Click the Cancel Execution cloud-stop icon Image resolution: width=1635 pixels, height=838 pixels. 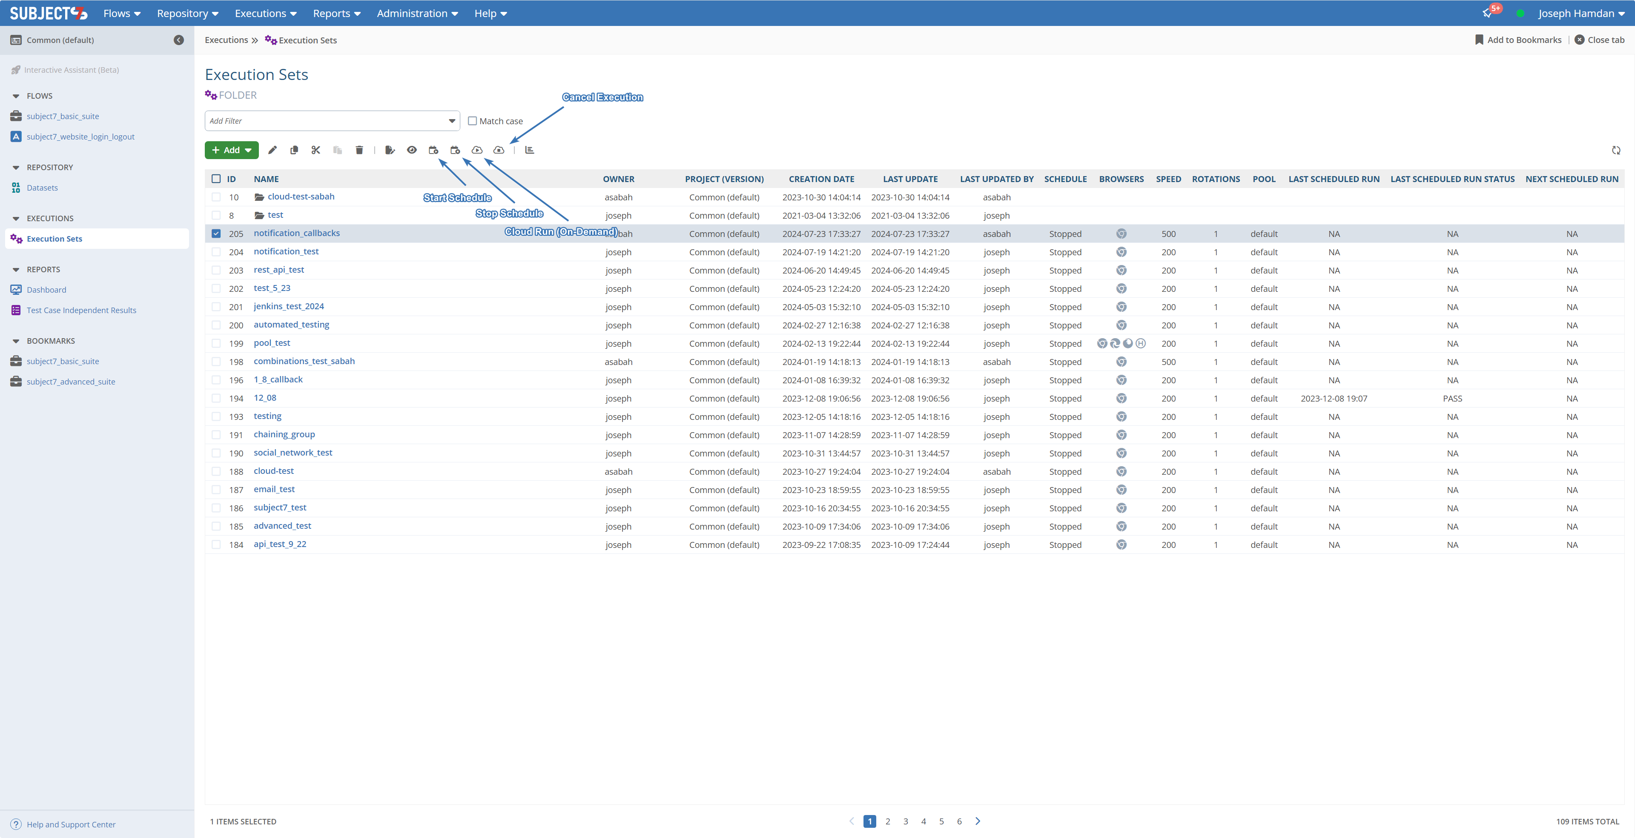[499, 150]
